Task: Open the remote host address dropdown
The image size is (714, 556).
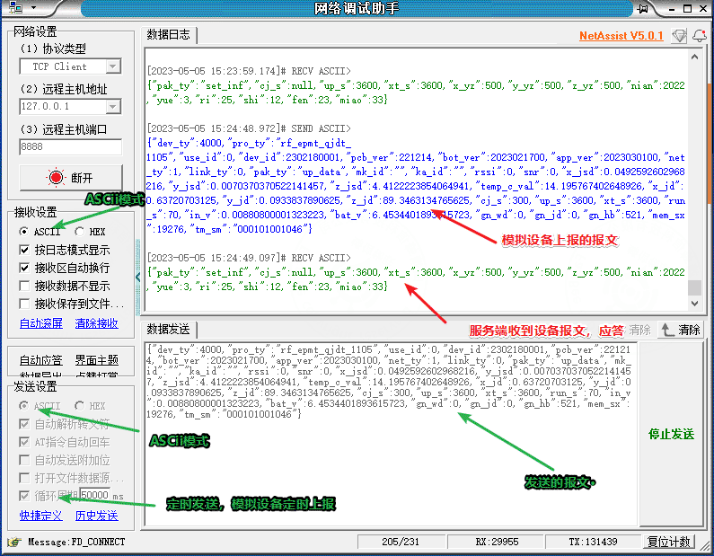Action: [113, 107]
